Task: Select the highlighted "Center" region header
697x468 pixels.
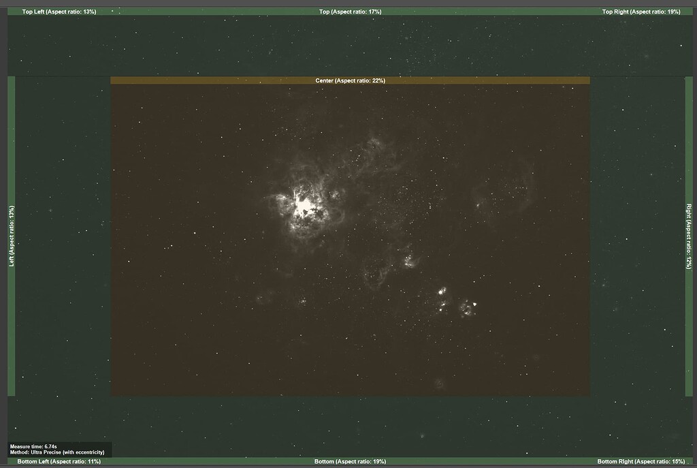Action: [350, 80]
